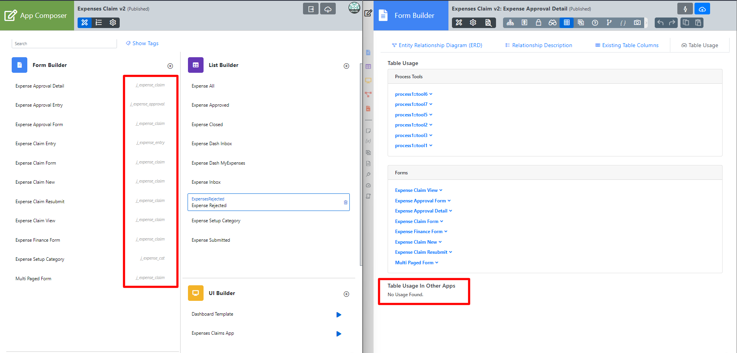Viewport: 737px width, 353px height.
Task: Click the binoculars preview icon
Action: (553, 23)
